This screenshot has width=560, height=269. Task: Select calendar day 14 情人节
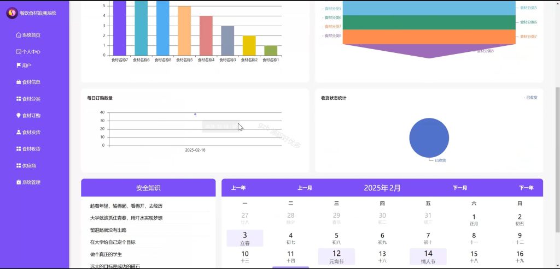tap(428, 257)
